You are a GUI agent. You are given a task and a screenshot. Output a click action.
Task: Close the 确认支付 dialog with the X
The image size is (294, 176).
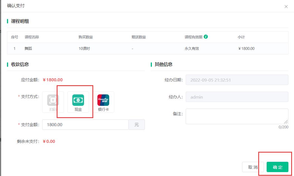pyautogui.click(x=286, y=7)
